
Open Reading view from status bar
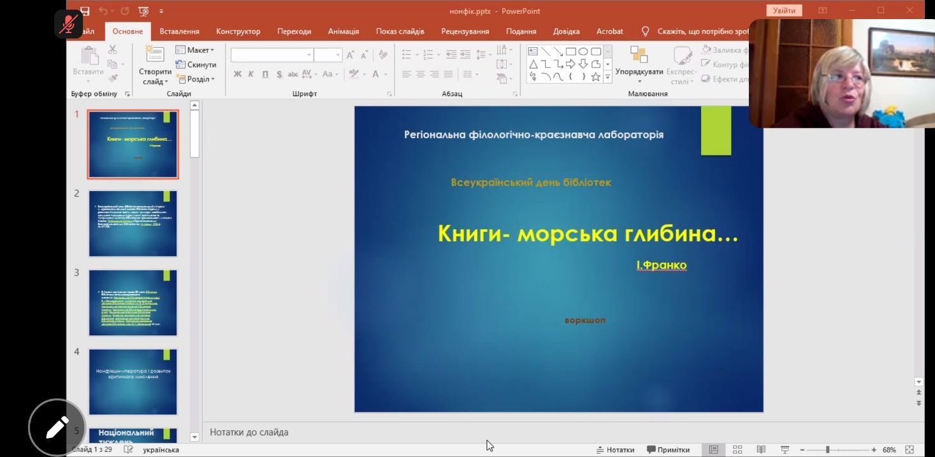[761, 449]
